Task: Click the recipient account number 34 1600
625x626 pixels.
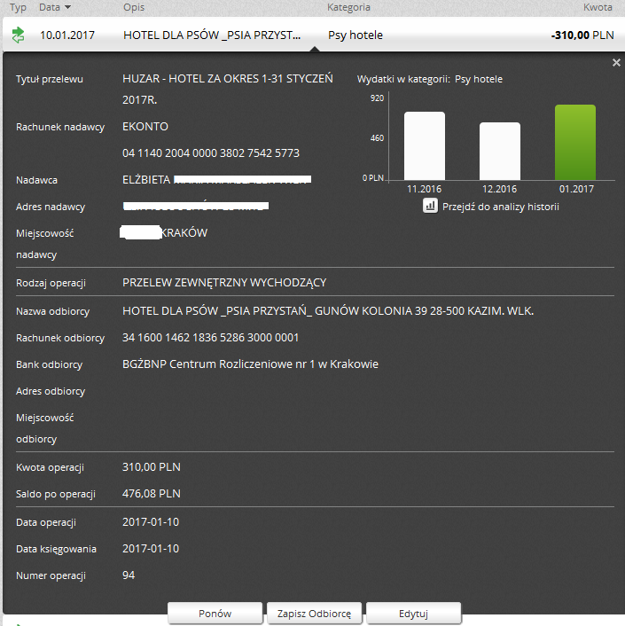Action: 210,338
